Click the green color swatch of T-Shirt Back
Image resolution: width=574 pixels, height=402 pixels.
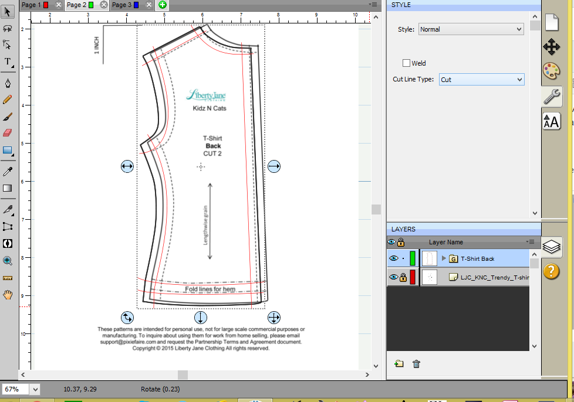point(413,258)
